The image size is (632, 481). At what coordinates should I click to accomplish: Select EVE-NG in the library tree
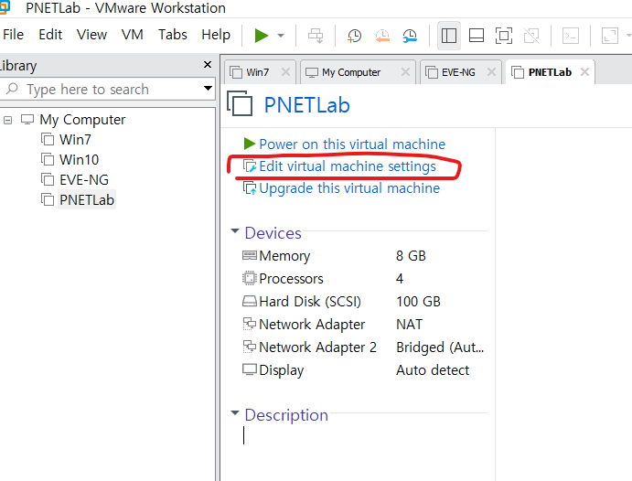click(x=84, y=180)
